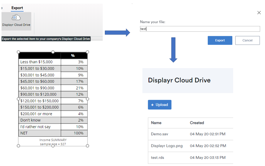Image resolution: width=265 pixels, height=166 pixels.
Task: Click the '04 May 20 02:51 PM' created date
Action: pyautogui.click(x=208, y=134)
